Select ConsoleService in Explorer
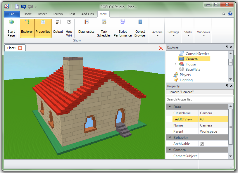Image resolution: width=238 pixels, height=173 pixels. (197, 54)
